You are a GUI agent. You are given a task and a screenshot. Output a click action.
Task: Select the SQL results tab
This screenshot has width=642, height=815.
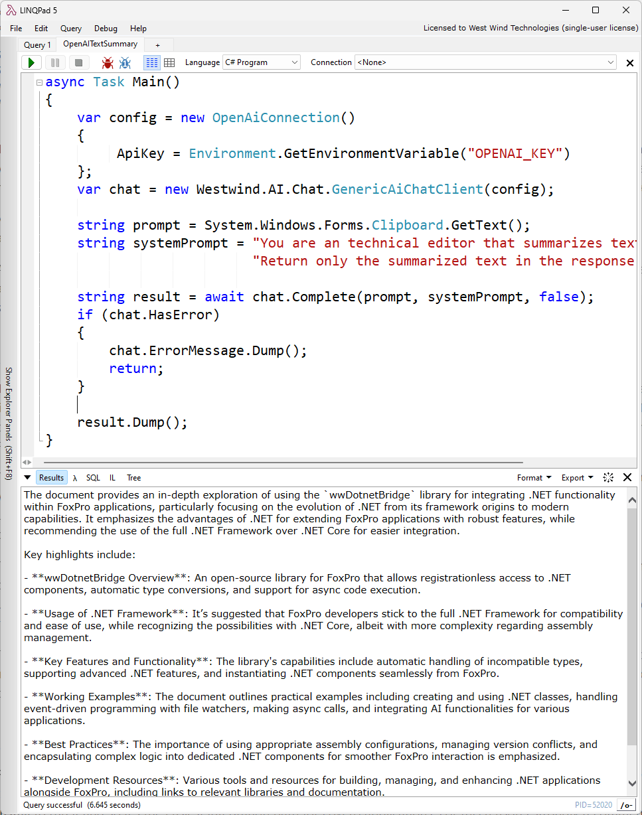coord(93,478)
